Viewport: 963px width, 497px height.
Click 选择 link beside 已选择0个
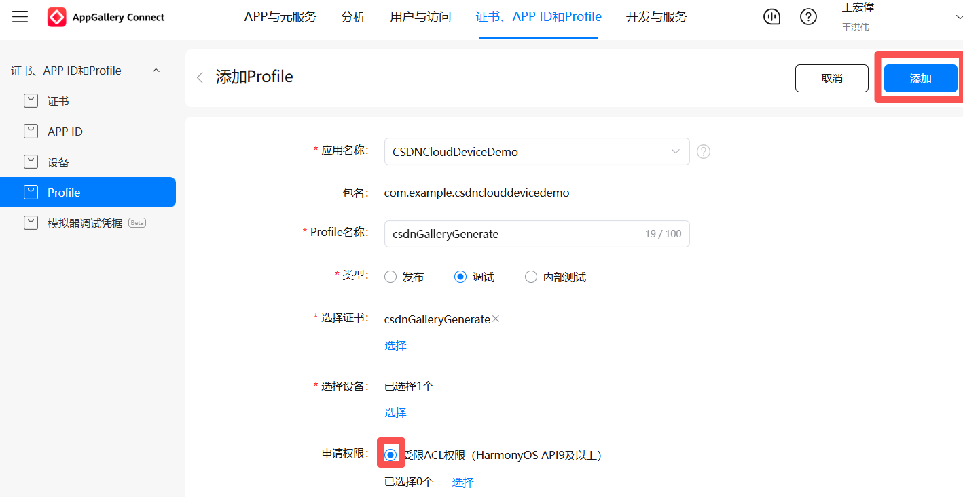click(463, 483)
